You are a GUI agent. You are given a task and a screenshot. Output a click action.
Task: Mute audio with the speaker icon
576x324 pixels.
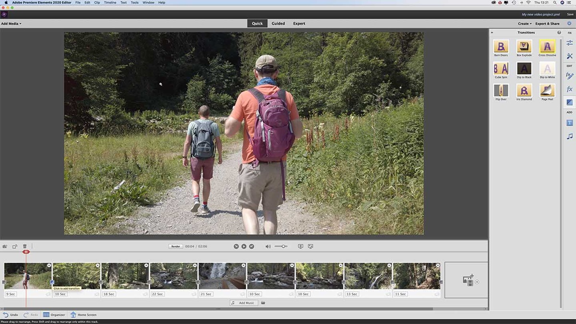tap(268, 246)
